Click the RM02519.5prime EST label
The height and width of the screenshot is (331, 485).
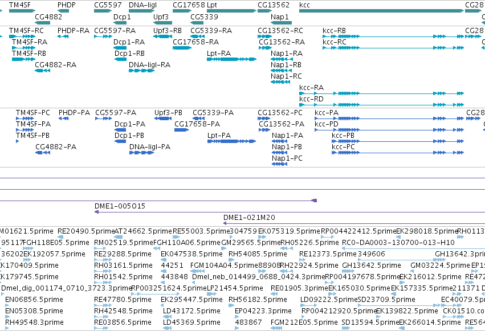point(124,243)
